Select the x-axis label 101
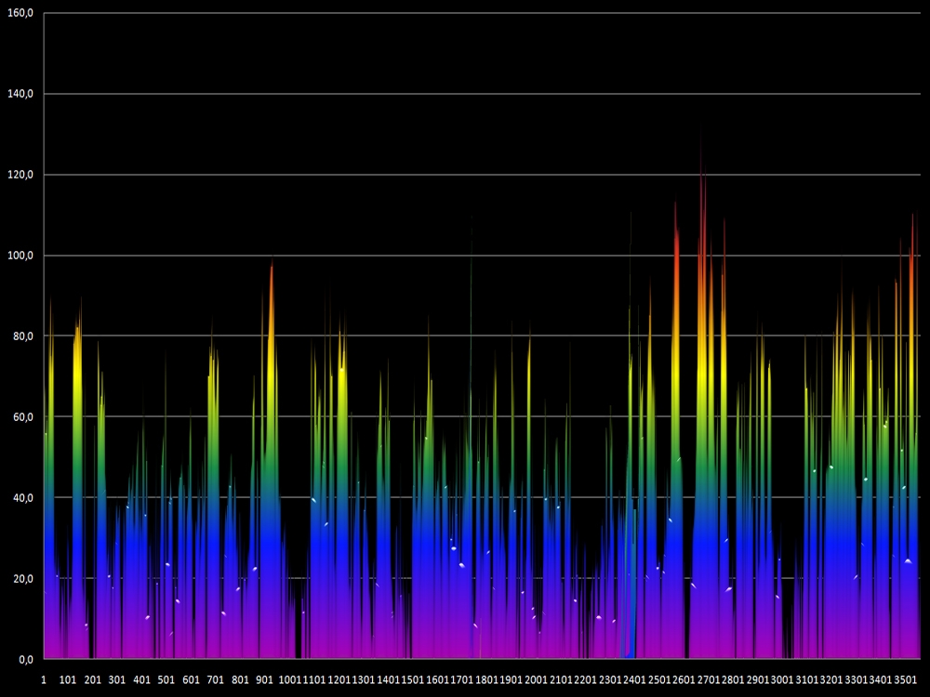The image size is (930, 697). [x=68, y=680]
